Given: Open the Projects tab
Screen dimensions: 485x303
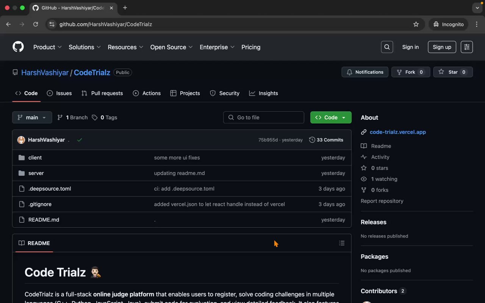Looking at the screenshot, I should (x=185, y=93).
